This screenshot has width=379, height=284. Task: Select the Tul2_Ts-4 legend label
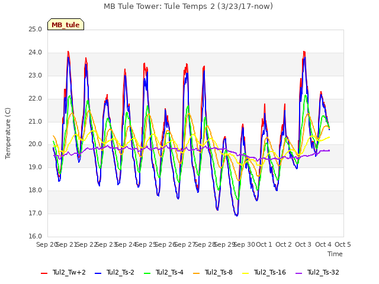click(169, 272)
